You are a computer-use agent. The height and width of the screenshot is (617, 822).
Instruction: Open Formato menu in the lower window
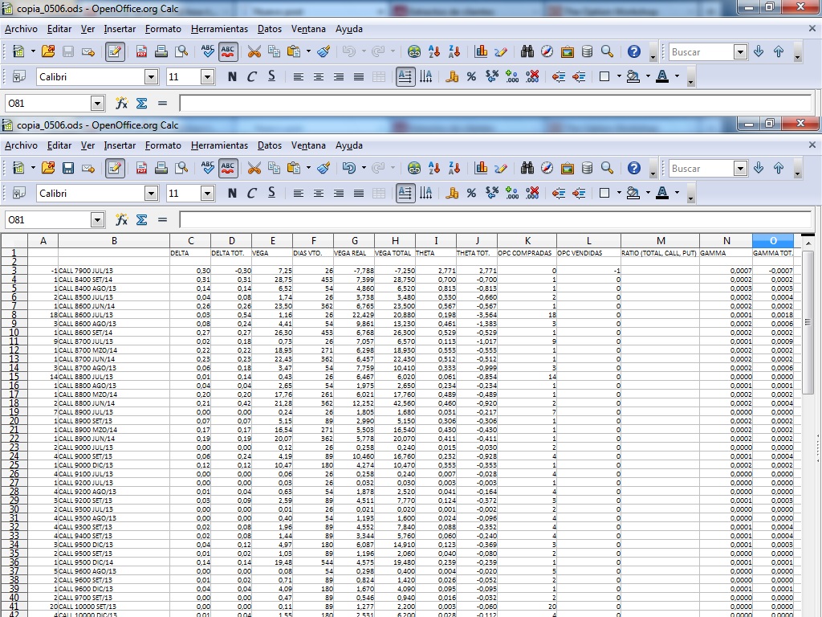click(x=163, y=145)
